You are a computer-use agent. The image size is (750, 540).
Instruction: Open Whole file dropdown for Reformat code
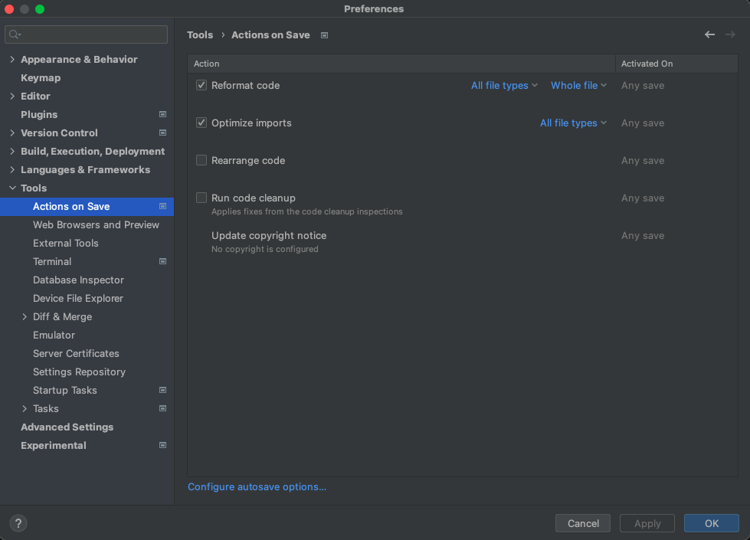point(578,85)
